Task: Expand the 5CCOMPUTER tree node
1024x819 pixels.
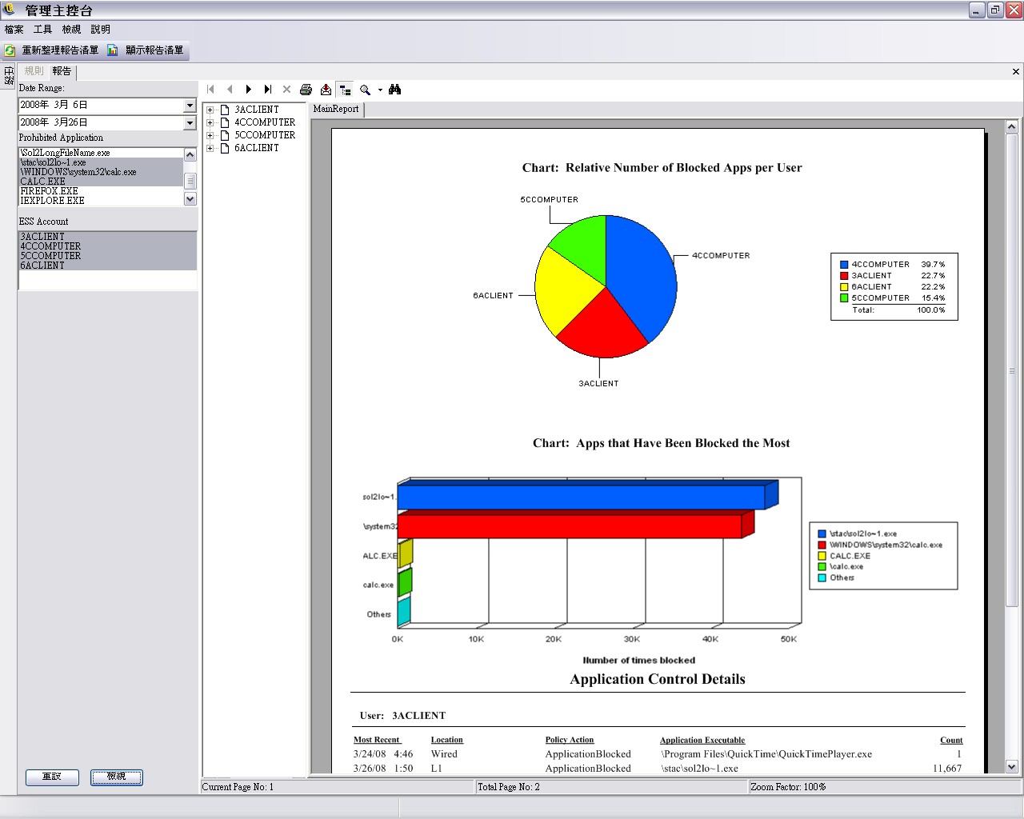Action: [210, 136]
